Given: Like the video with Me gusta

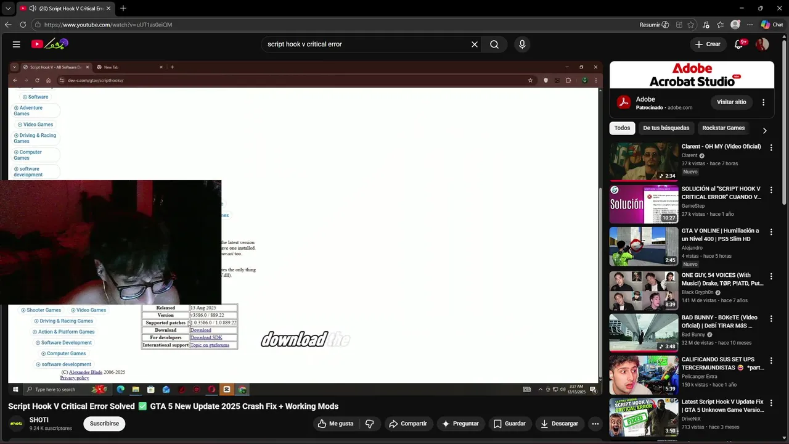Looking at the screenshot, I should point(335,424).
